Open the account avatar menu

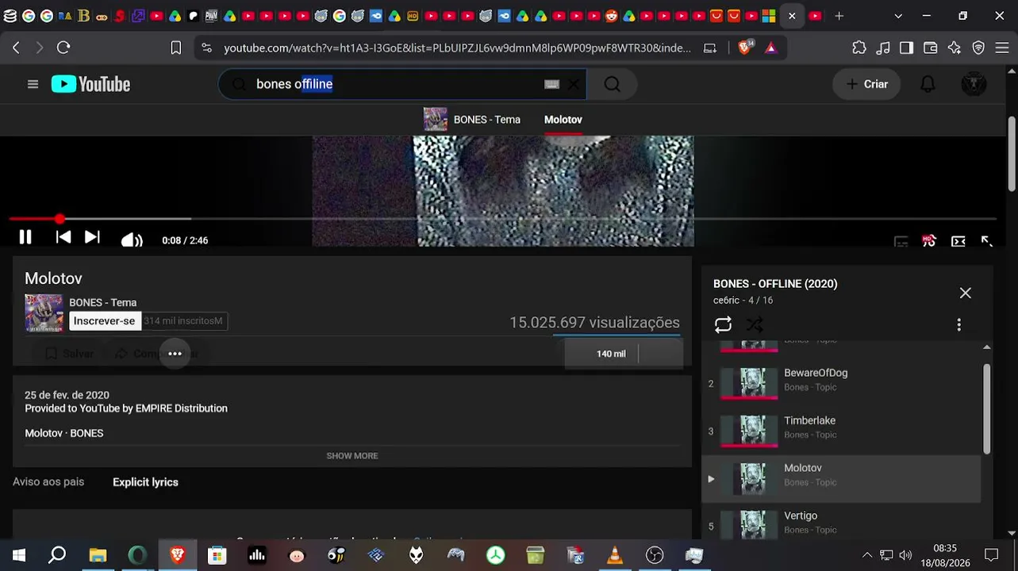pos(974,84)
